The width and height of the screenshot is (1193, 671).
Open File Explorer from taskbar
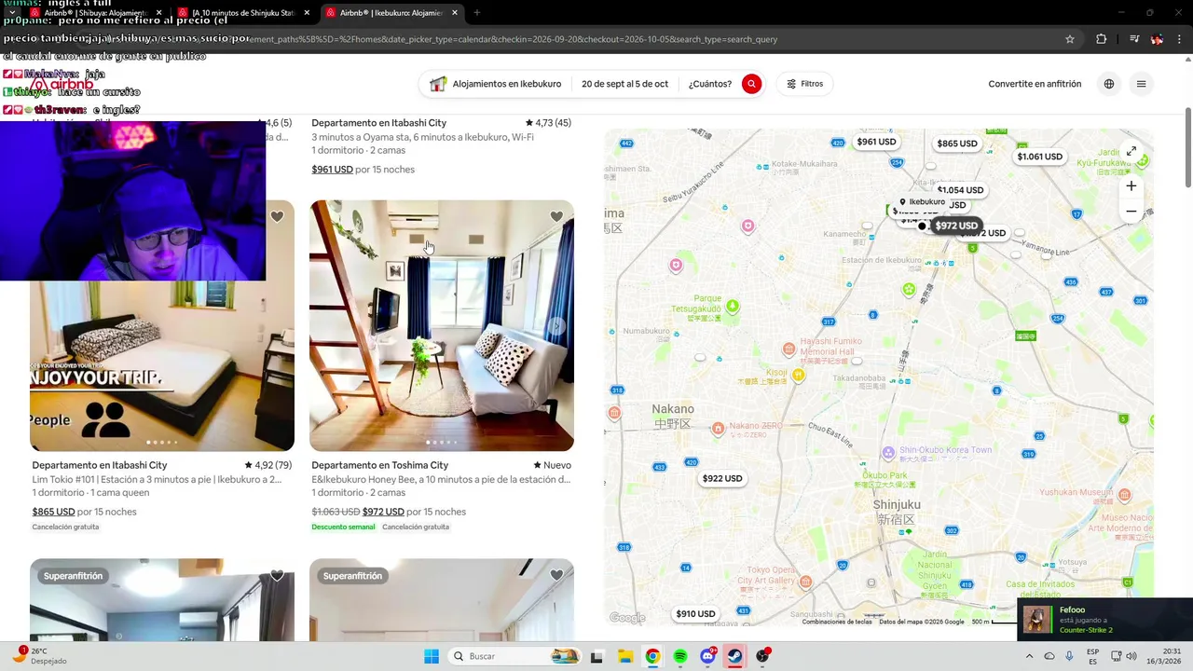(624, 656)
